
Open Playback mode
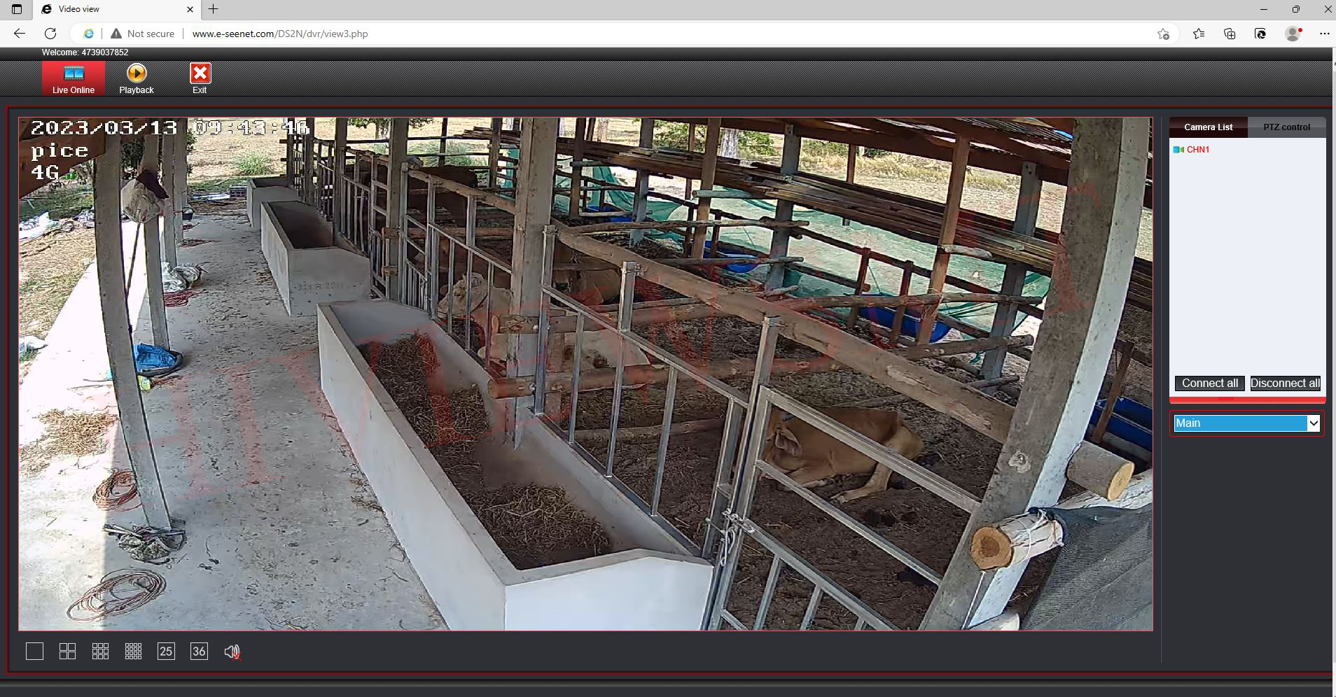pyautogui.click(x=136, y=78)
